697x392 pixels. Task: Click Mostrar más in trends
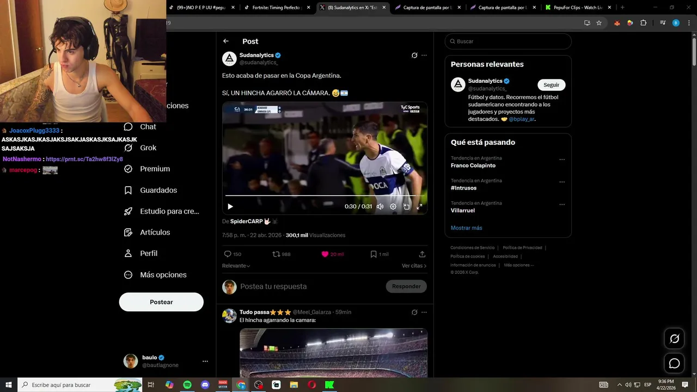466,228
